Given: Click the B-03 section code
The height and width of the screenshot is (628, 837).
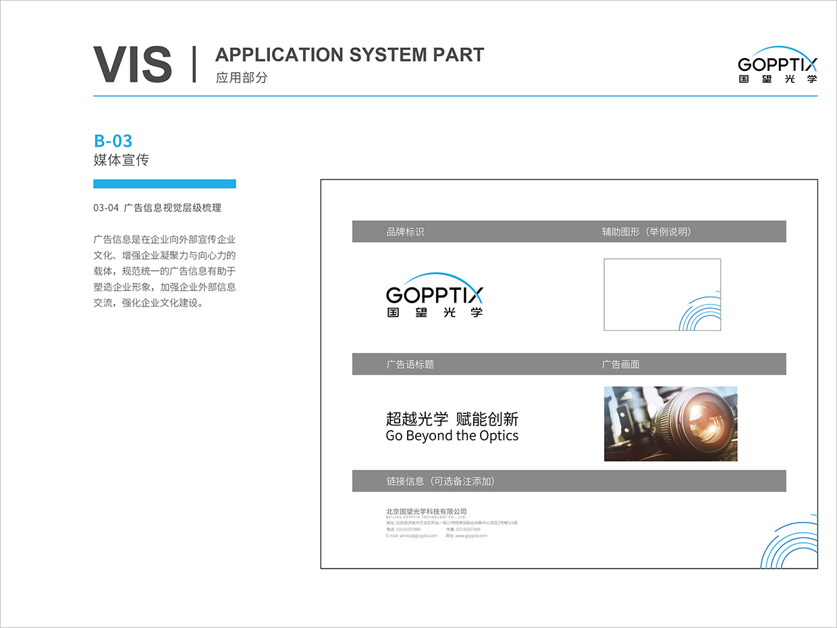Looking at the screenshot, I should [x=113, y=140].
